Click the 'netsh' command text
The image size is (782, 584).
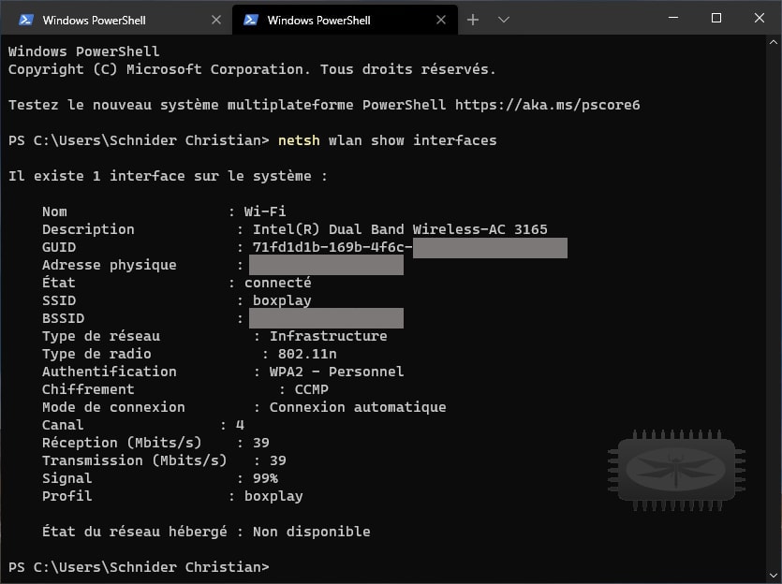point(299,140)
